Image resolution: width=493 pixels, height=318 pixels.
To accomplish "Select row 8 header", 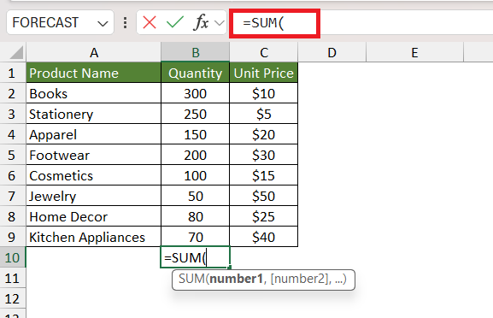I will pyautogui.click(x=12, y=216).
